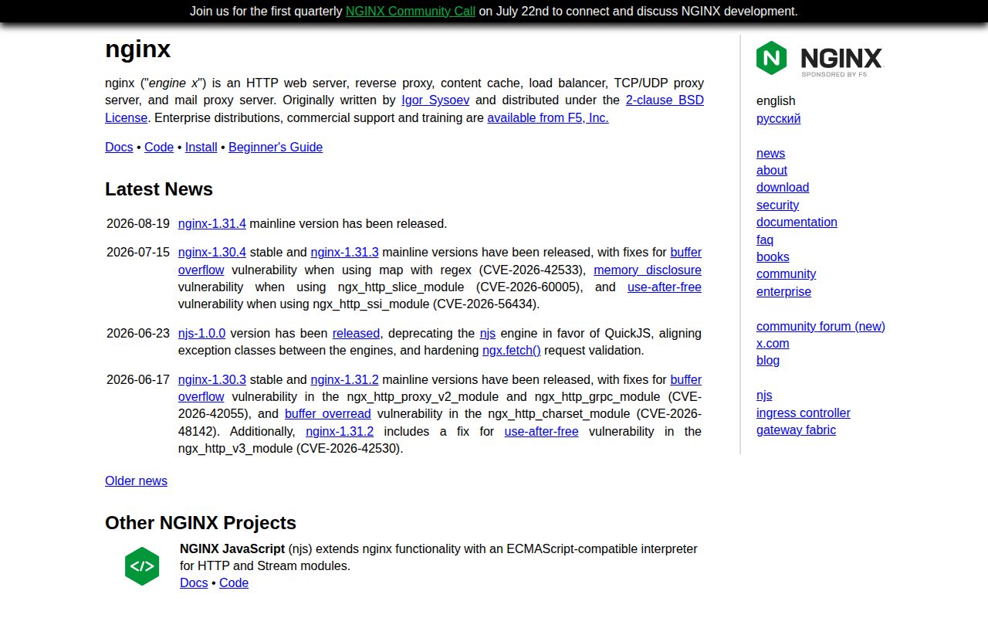Open nginx-1.31.4 mainline release link
This screenshot has height=618, width=988.
click(212, 224)
